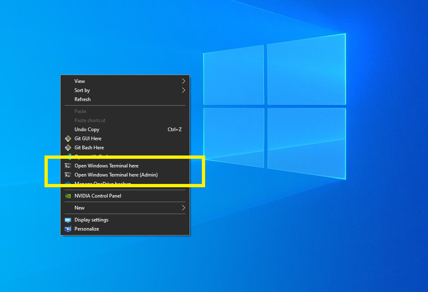
Task: Click the NVIDIA Control Panel icon
Action: click(x=68, y=196)
